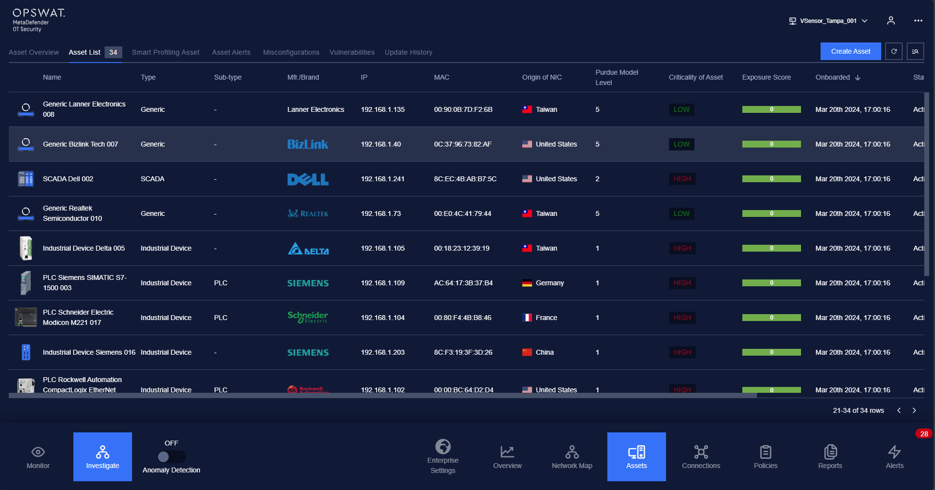Click the Purdue Model Level column header

(x=617, y=77)
